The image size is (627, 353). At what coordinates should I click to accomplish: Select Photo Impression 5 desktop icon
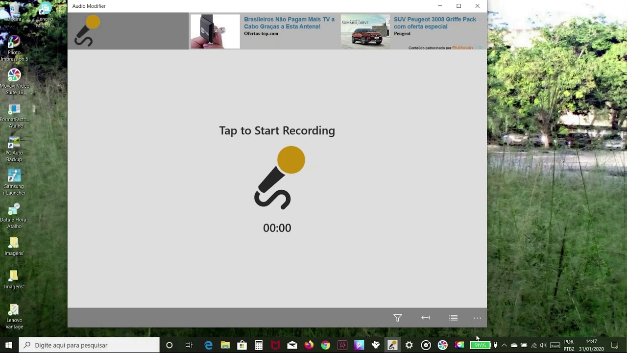(14, 48)
